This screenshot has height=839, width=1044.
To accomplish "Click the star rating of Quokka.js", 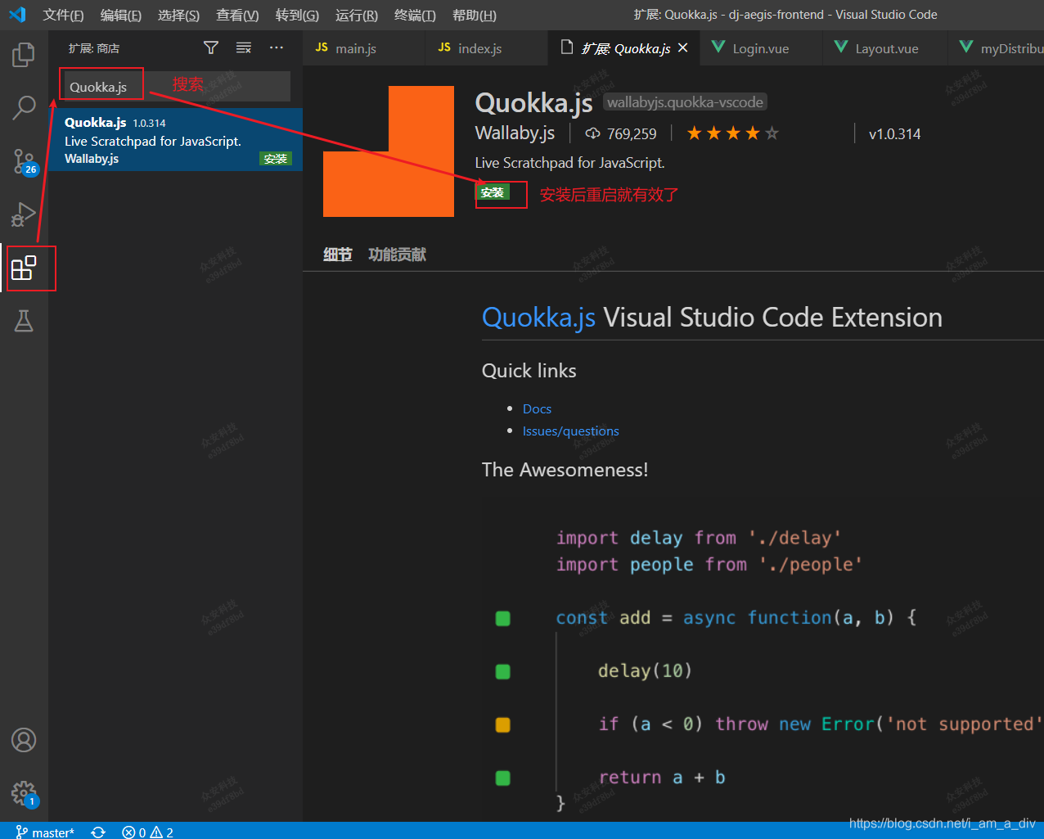I will tap(732, 133).
